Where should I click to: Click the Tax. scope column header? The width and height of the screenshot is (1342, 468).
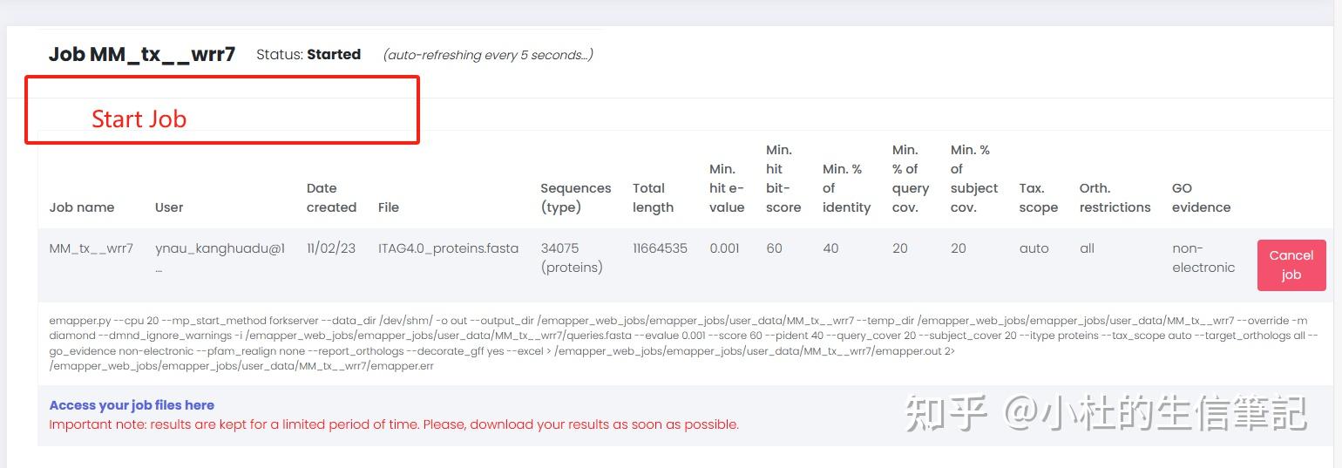coord(1038,198)
